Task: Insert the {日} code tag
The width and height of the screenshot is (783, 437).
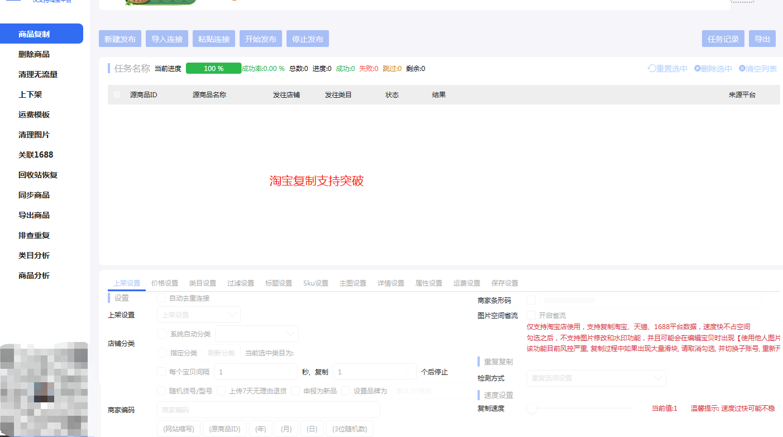Action: tap(312, 429)
